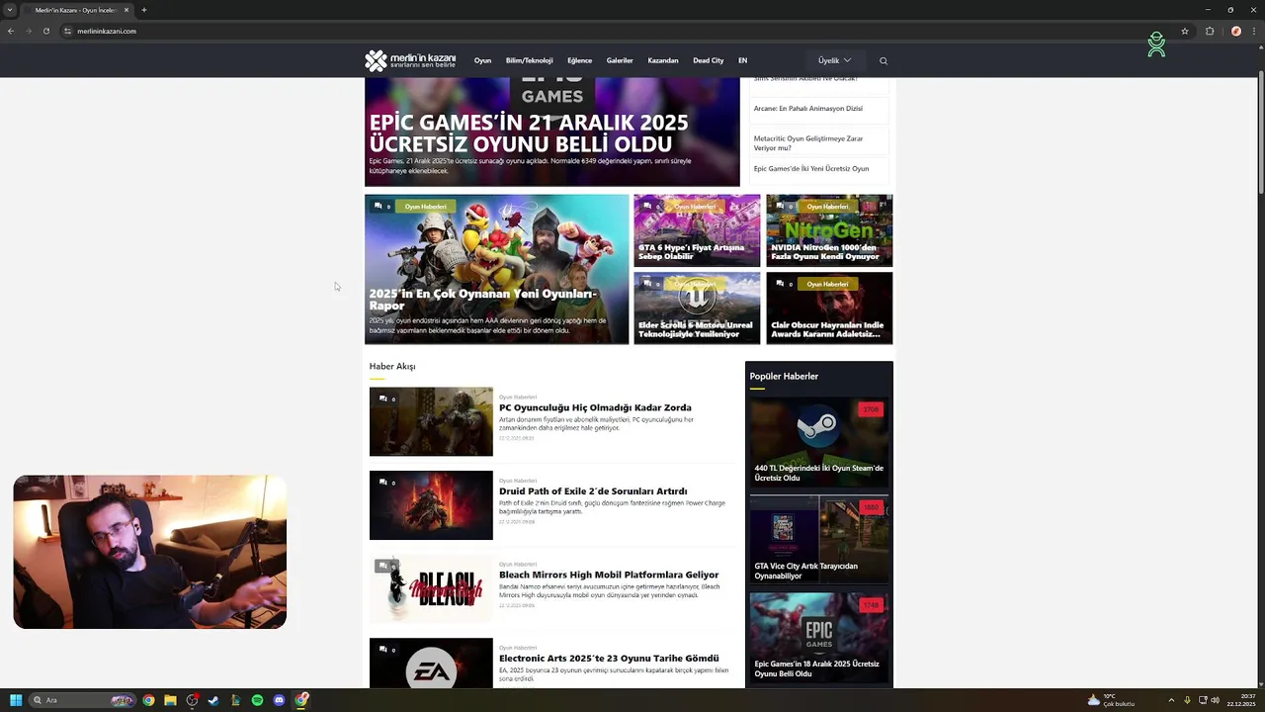
Task: Open the Chrome profile avatar
Action: click(1235, 31)
